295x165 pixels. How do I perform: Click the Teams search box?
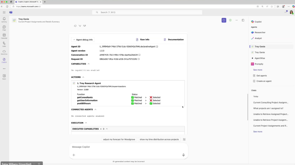coord(147,12)
